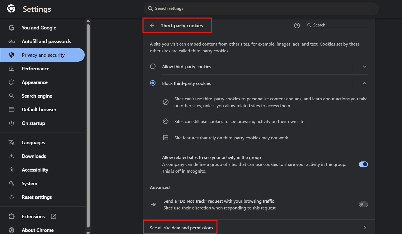The image size is (402, 234).
Task: Click the Reset settings circular arrow icon
Action: (x=12, y=197)
